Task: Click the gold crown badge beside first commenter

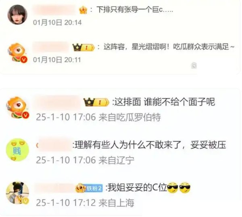Action: point(83,10)
